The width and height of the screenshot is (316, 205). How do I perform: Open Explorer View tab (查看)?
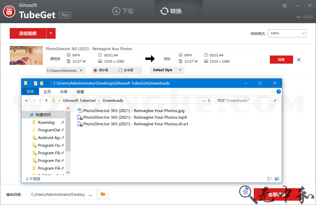80,92
